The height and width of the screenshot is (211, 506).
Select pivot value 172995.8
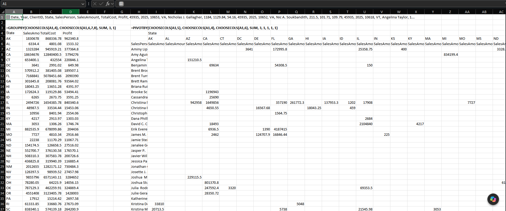[279, 49]
